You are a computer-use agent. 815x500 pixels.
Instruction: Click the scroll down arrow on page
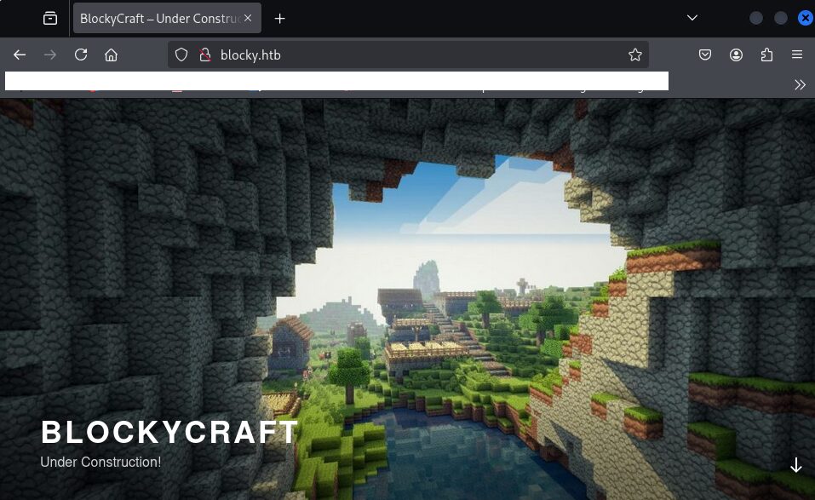[x=796, y=465]
